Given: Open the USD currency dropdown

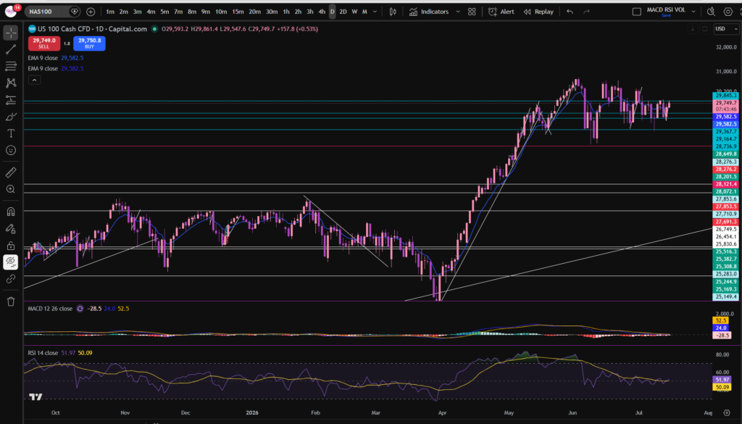Looking at the screenshot, I should point(726,29).
